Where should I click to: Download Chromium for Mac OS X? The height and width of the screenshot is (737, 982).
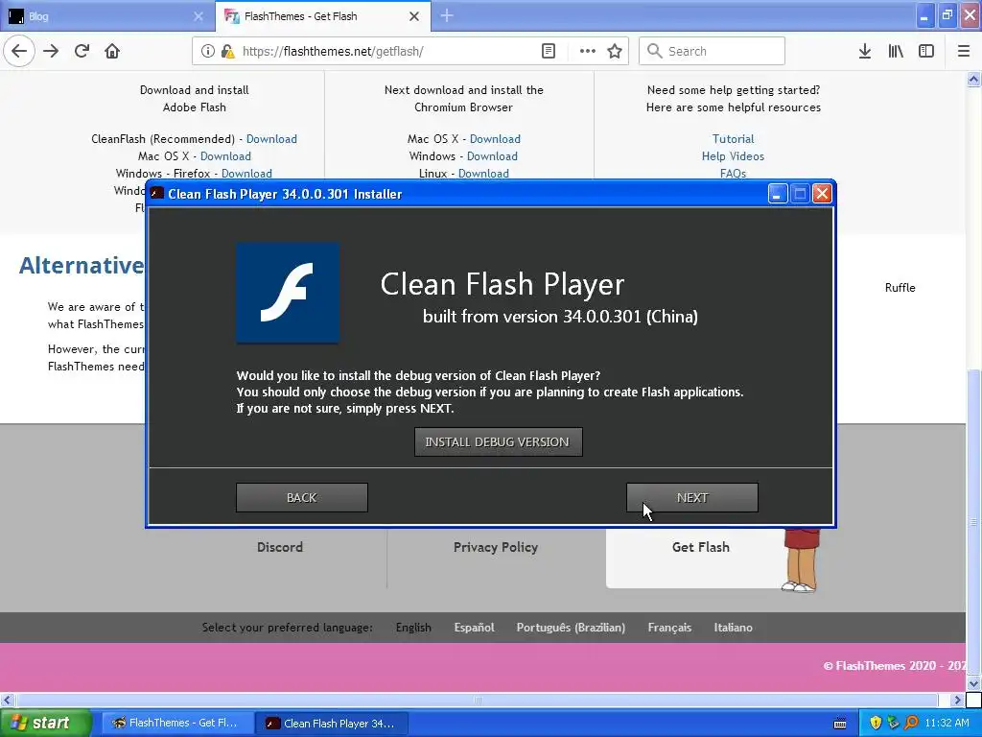click(495, 139)
